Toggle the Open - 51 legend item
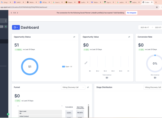Image resolution: width=162 pixels, height=118 pixels. click(67, 66)
